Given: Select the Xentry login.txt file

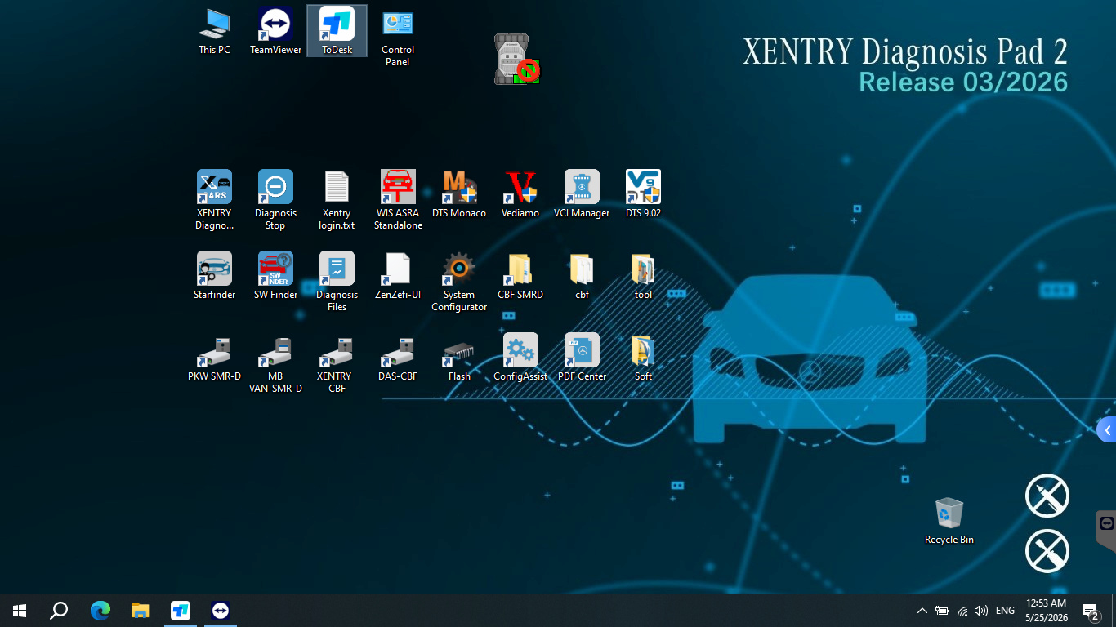Looking at the screenshot, I should [337, 200].
